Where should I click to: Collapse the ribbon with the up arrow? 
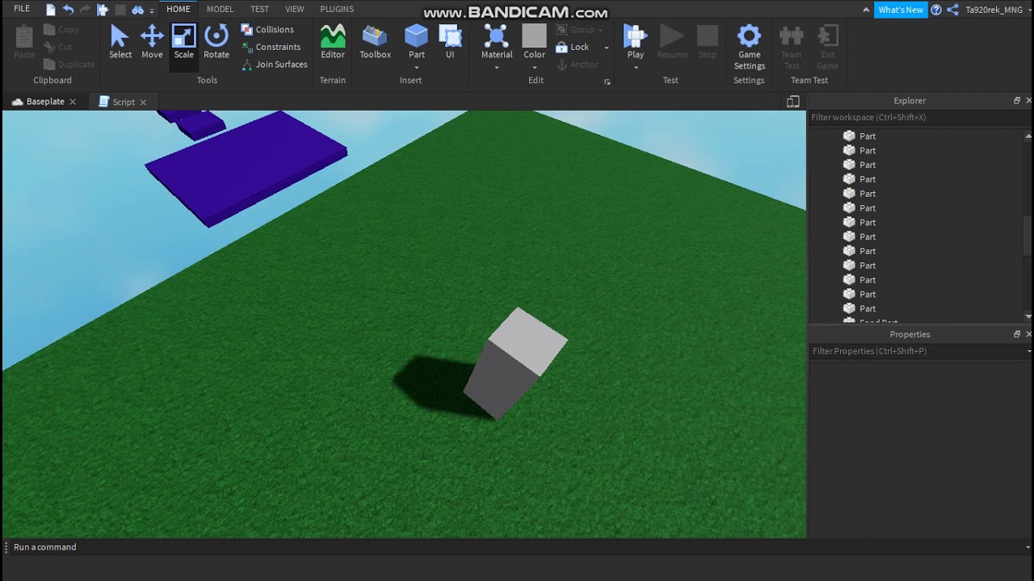(867, 10)
